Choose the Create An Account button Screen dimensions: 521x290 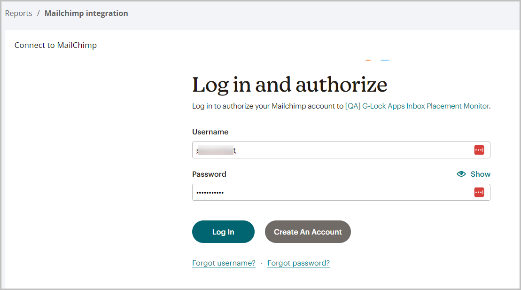(308, 232)
